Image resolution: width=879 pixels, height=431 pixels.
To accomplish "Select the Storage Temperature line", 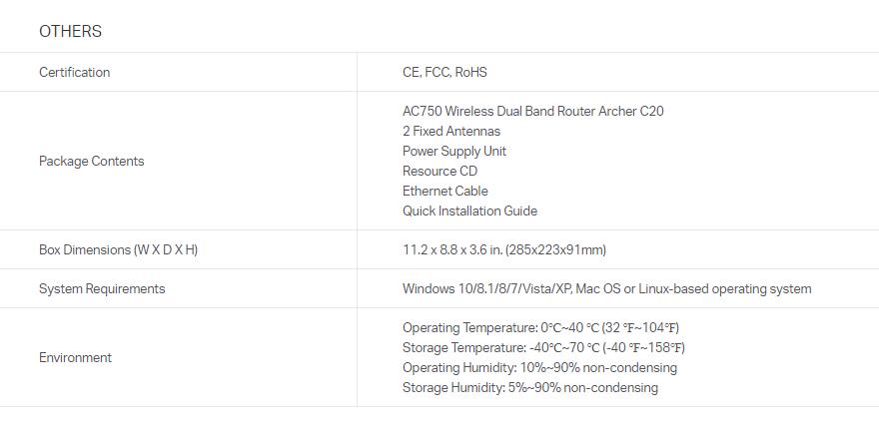I will coord(543,347).
